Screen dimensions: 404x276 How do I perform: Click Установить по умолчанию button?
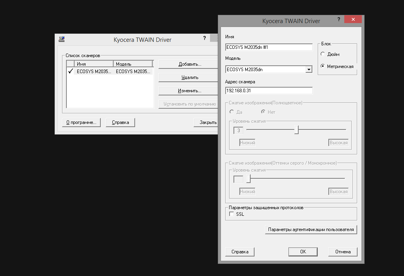188,104
